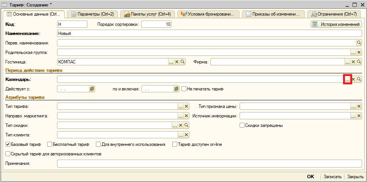Click the Наименование field with Новый
The image size is (367, 182).
click(x=210, y=33)
